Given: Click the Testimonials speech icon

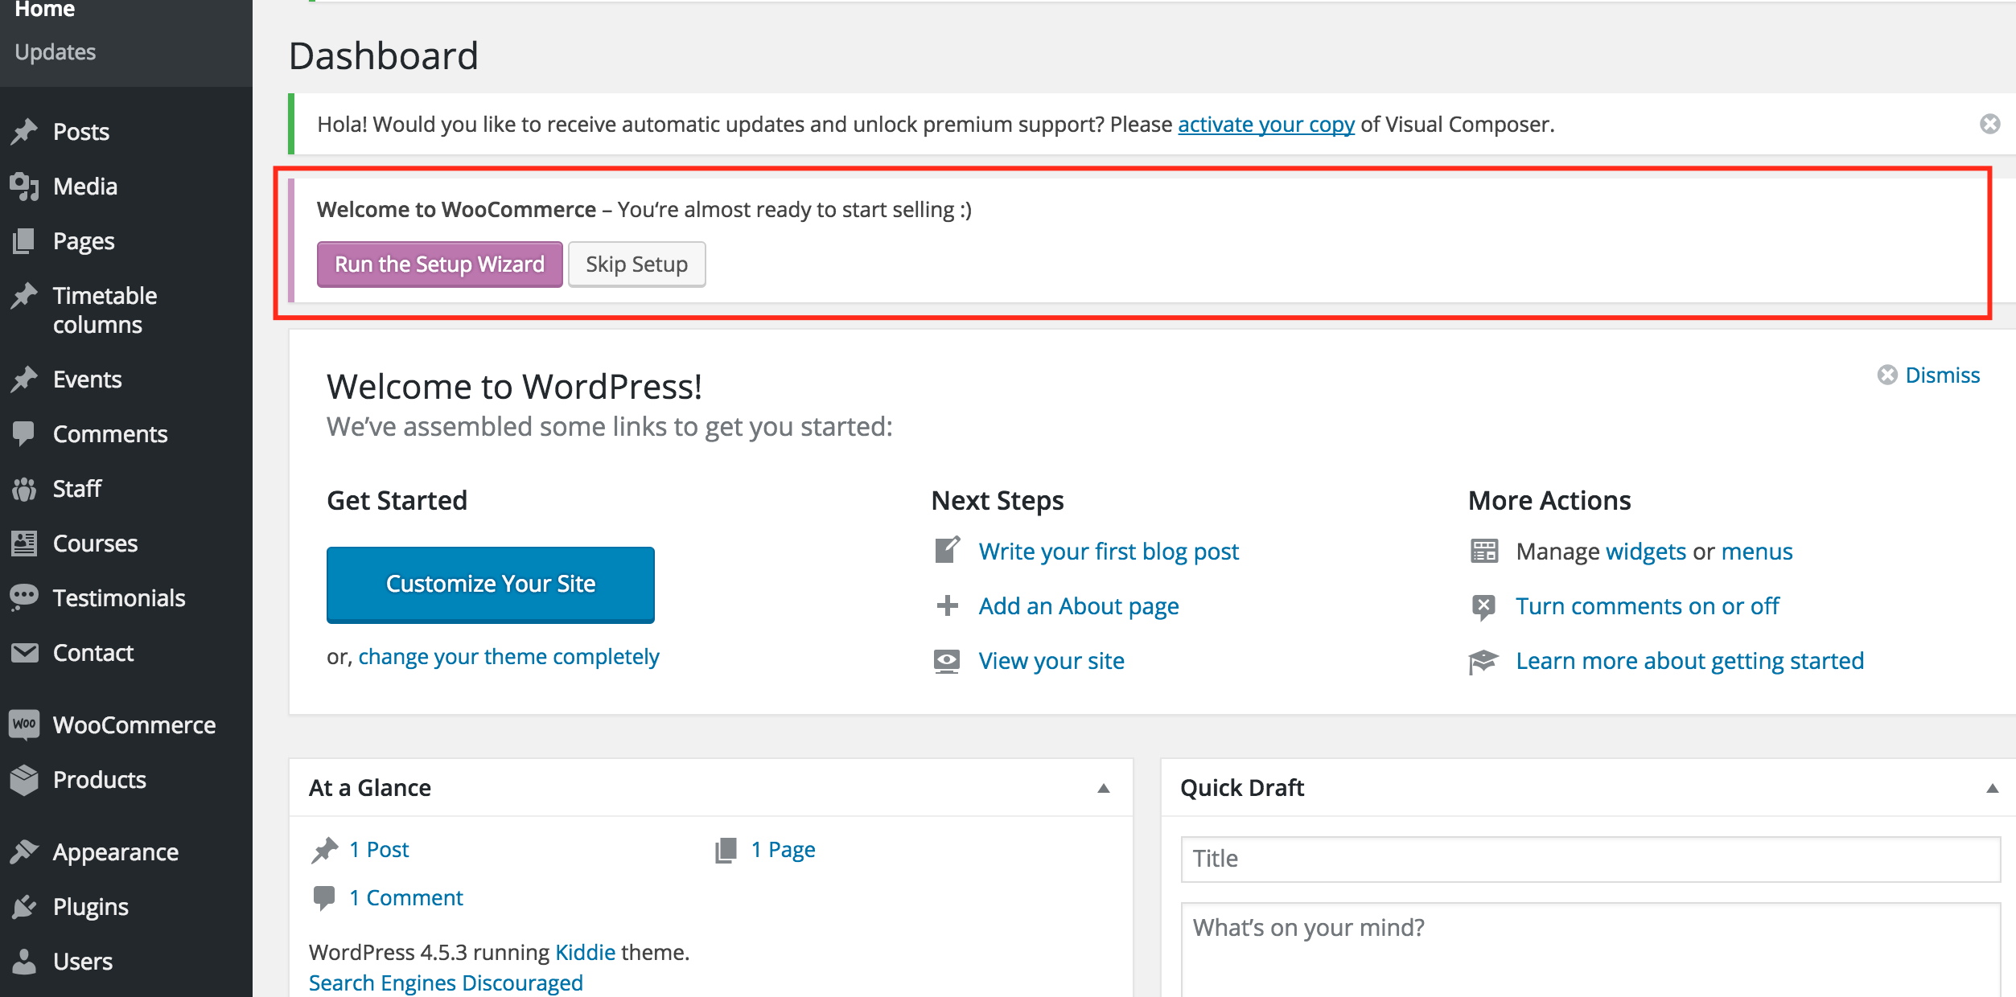Looking at the screenshot, I should pos(25,598).
